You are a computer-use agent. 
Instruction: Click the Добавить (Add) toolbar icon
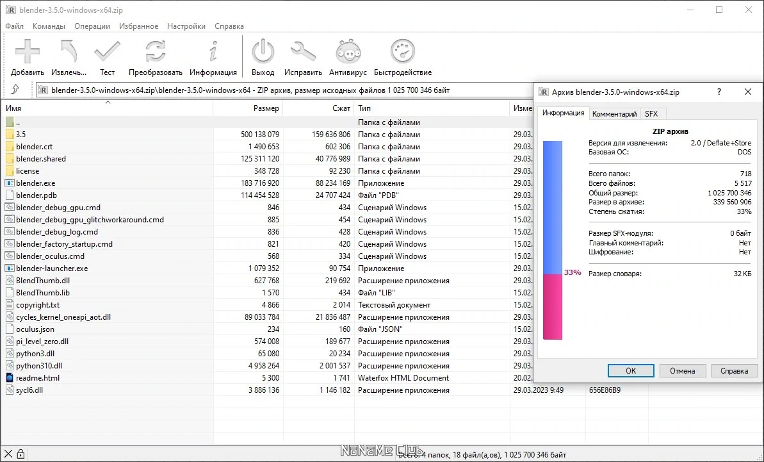28,52
